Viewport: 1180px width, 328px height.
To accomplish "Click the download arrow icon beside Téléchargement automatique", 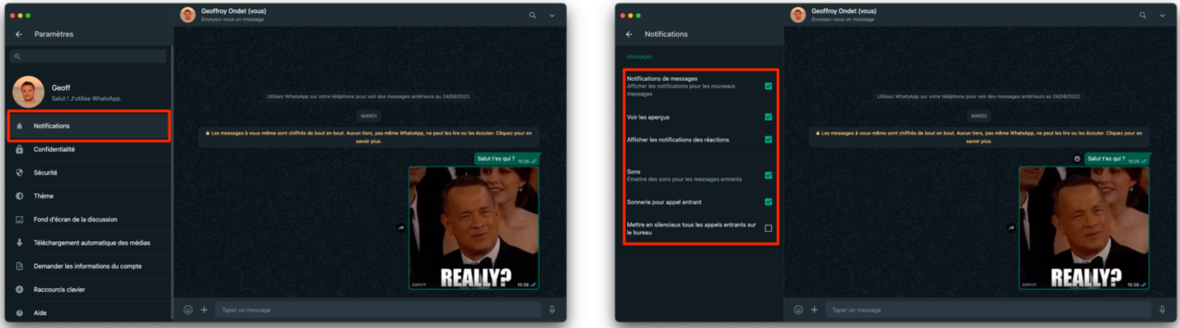I will click(x=19, y=243).
